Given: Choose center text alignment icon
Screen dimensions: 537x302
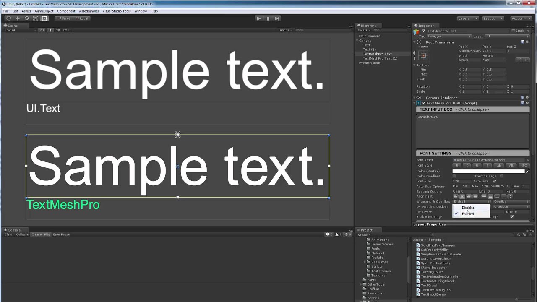Looking at the screenshot, I should click(x=462, y=196).
